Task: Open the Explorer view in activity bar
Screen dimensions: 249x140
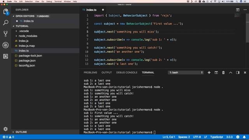Action: pyautogui.click(x=5, y=12)
